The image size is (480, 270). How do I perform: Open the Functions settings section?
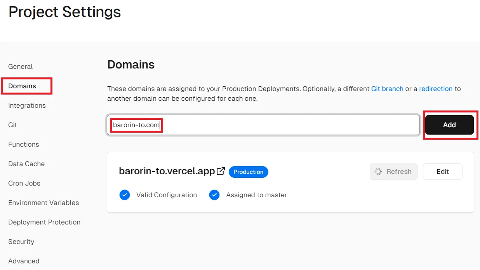pyautogui.click(x=23, y=144)
